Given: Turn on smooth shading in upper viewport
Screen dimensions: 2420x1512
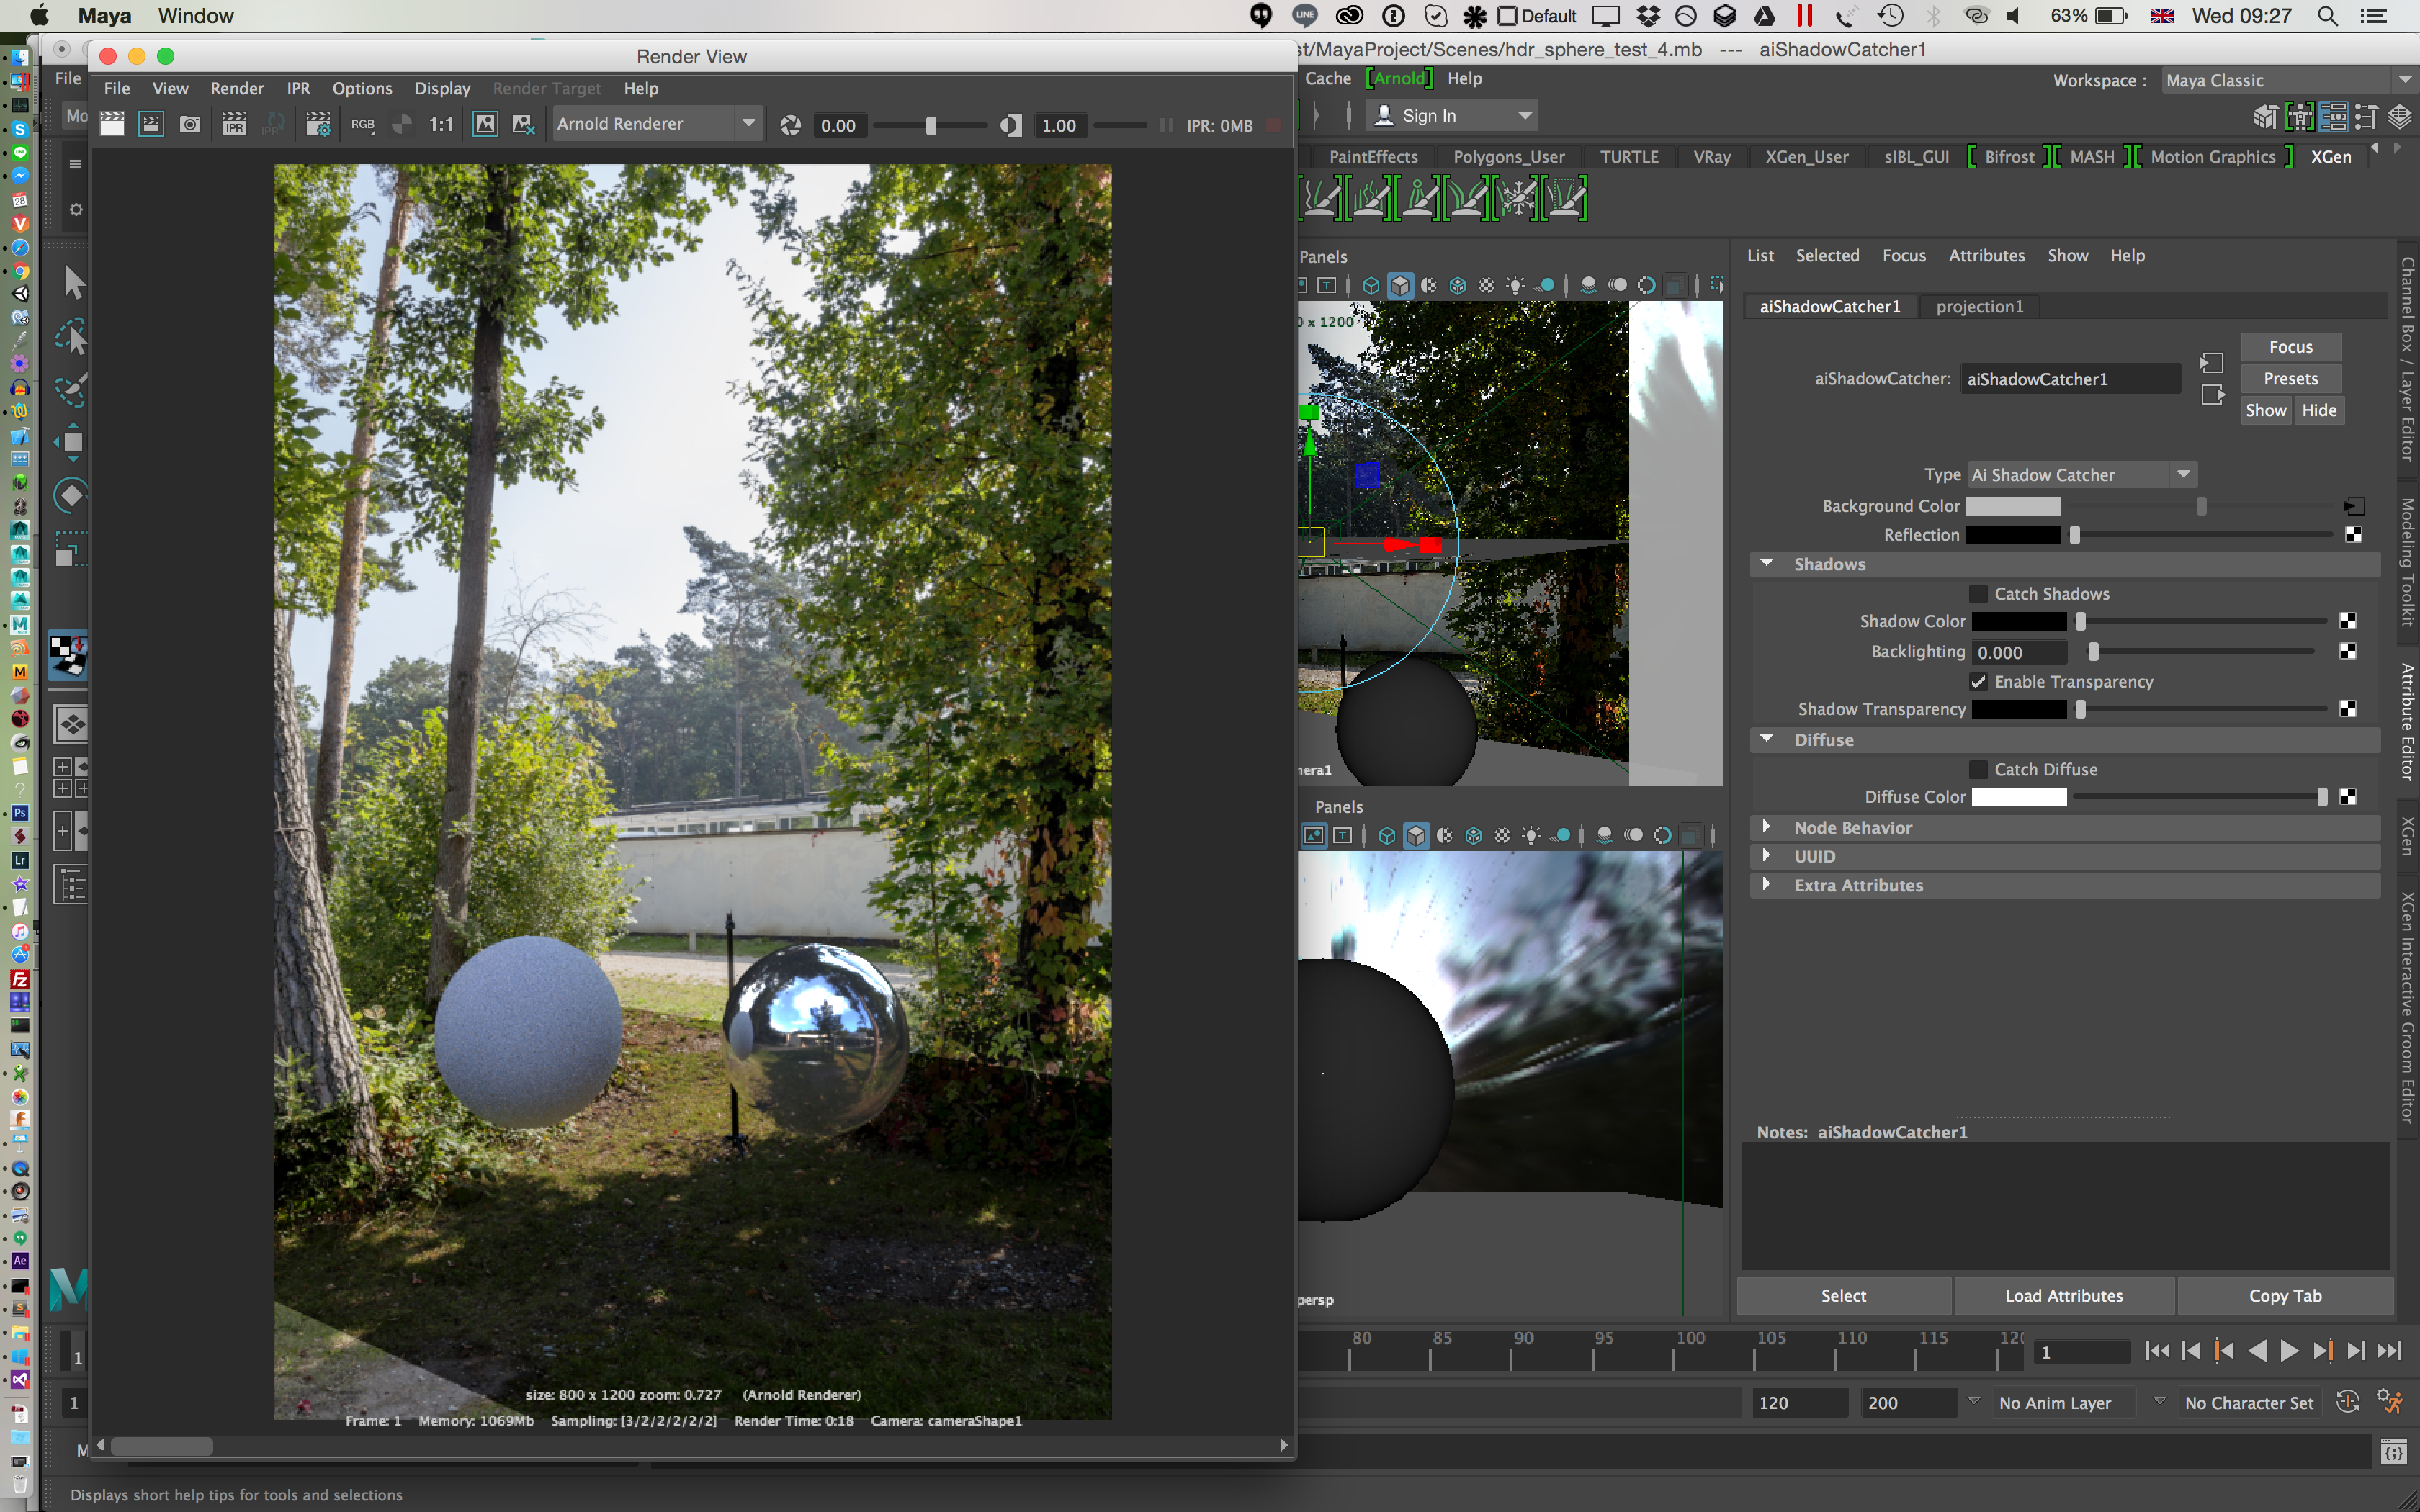Looking at the screenshot, I should [x=1400, y=286].
